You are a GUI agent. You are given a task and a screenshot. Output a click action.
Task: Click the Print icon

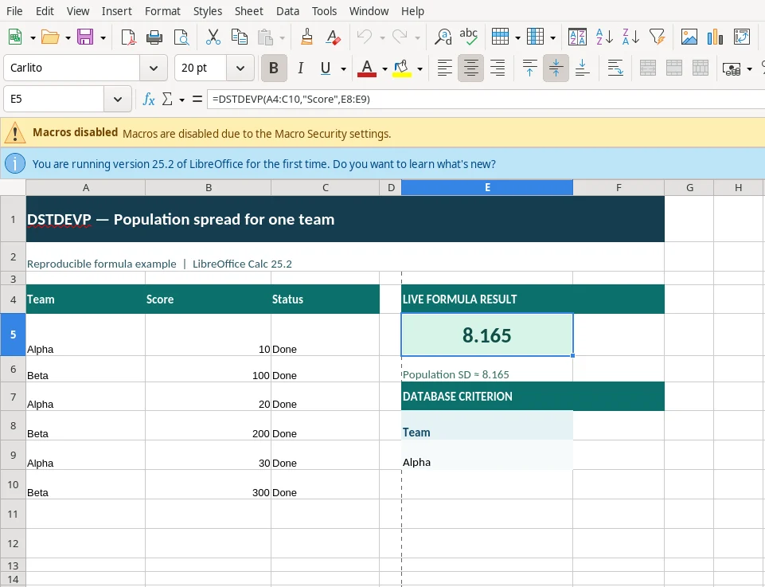point(154,37)
